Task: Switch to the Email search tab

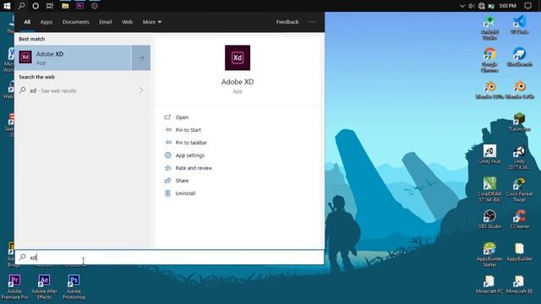Action: [106, 22]
